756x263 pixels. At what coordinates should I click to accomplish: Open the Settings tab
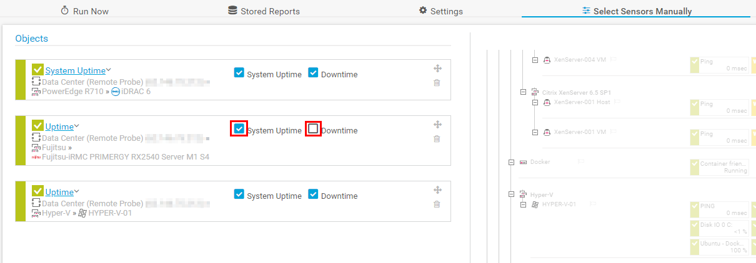[440, 11]
